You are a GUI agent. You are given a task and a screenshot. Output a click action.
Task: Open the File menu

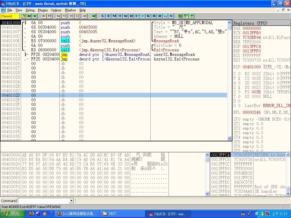point(10,10)
